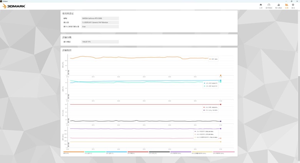Click the red GPU load 100% end marker
The height and width of the screenshot is (163, 300).
pyautogui.click(x=221, y=105)
